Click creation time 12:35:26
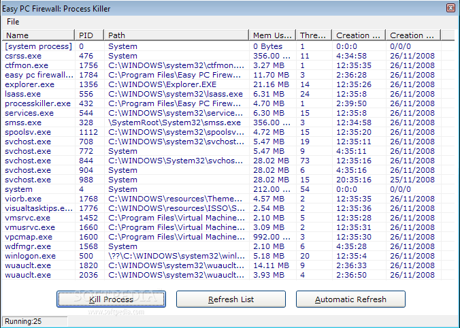Image resolution: width=460 pixels, height=328 pixels. pyautogui.click(x=354, y=84)
